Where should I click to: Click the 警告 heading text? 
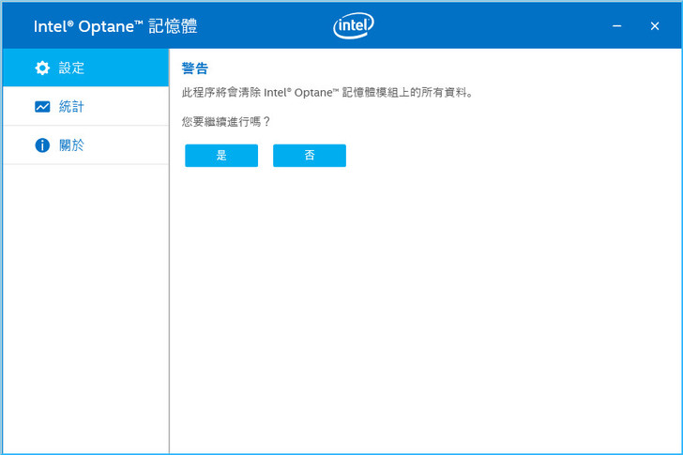pos(194,68)
